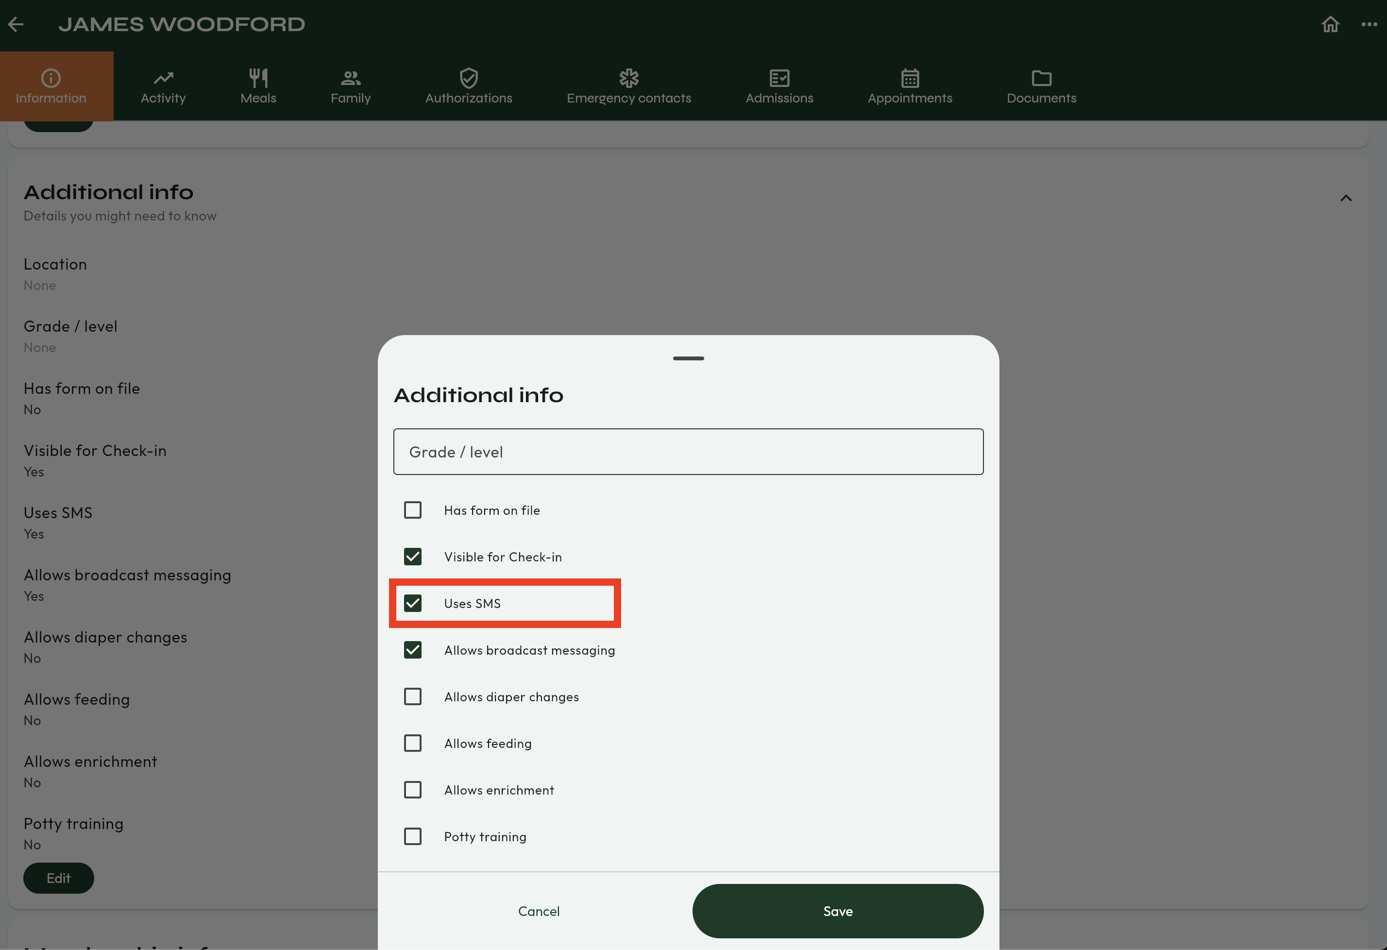Image resolution: width=1387 pixels, height=950 pixels.
Task: Enable Allows diaper changes checkbox
Action: pos(412,696)
